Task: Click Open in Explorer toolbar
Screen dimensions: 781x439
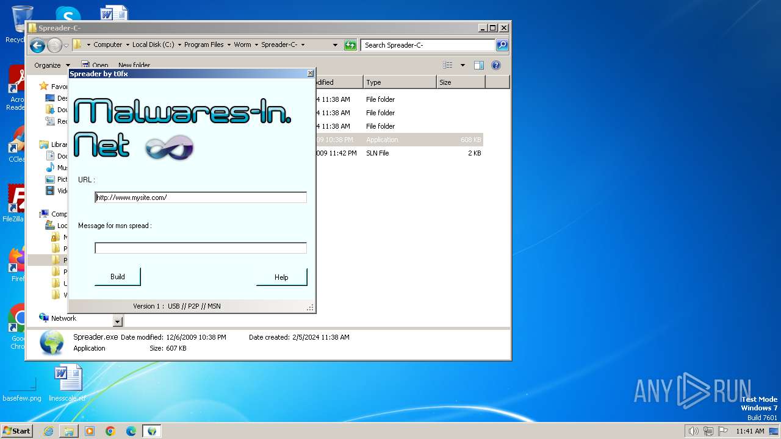Action: coord(95,65)
